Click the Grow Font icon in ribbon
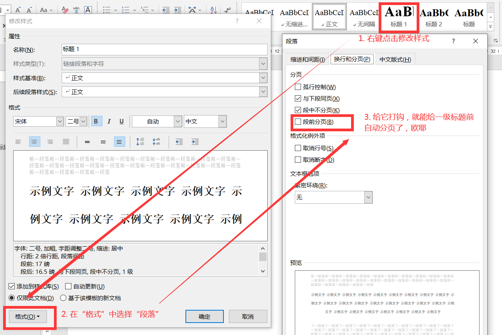Viewport: 502px width, 335px height. click(18, 9)
